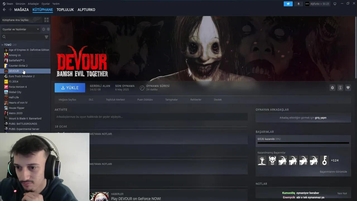Click the F1 2014 game icon
Image resolution: width=357 pixels, height=201 pixels.
[6, 82]
